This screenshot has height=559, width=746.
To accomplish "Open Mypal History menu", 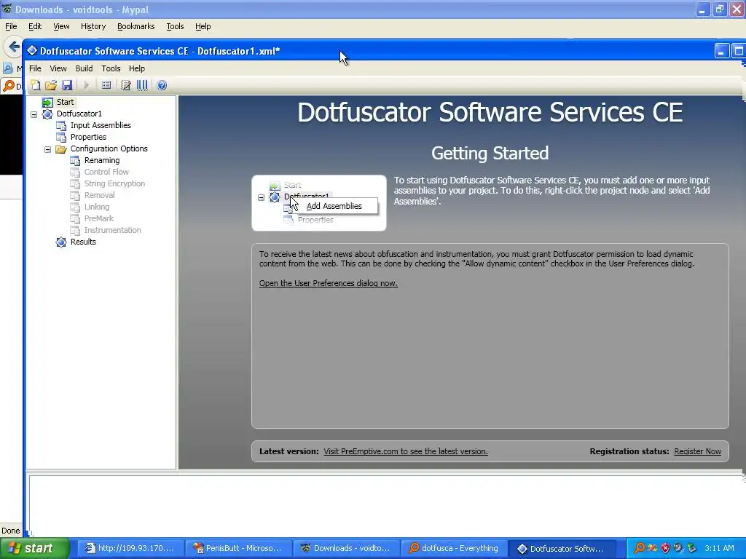I will pos(93,27).
